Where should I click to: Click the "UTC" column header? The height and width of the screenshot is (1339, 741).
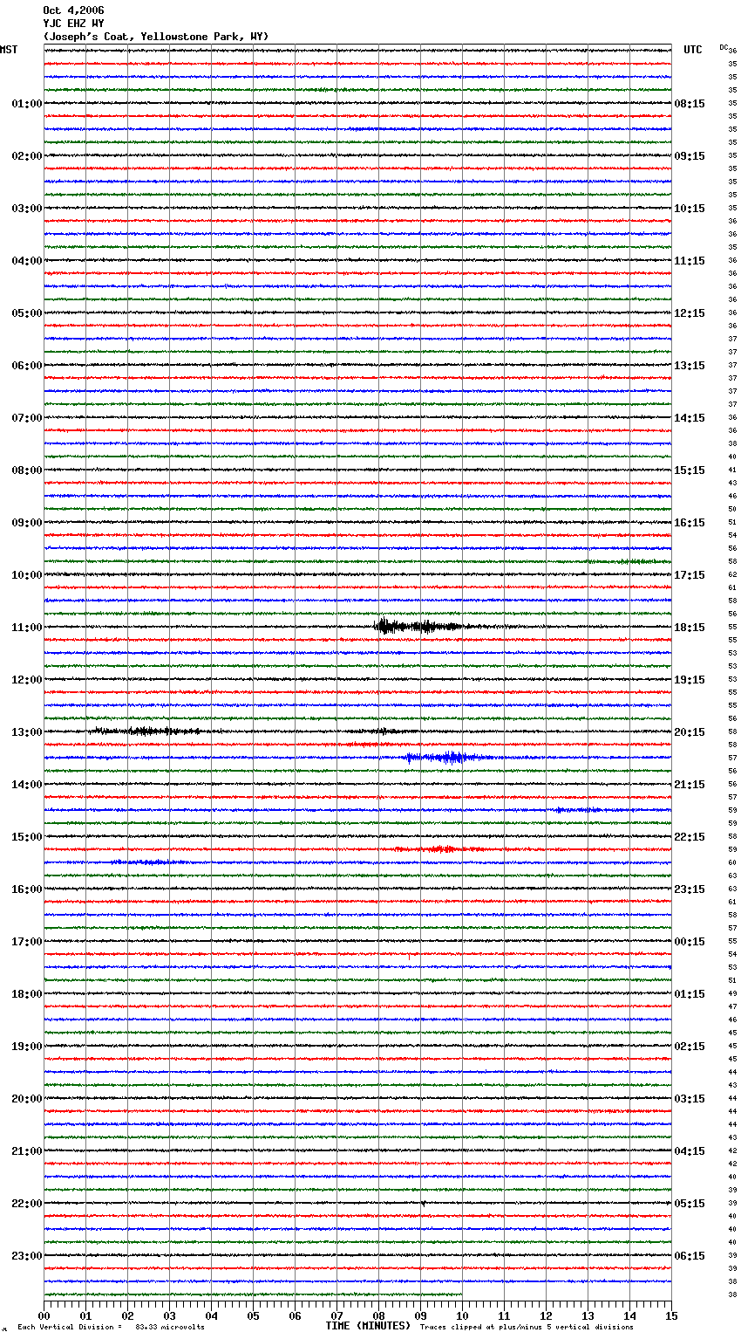[x=693, y=50]
